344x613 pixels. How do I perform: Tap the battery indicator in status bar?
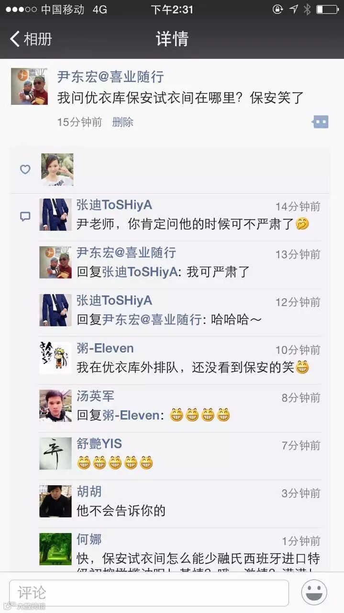[x=327, y=9]
